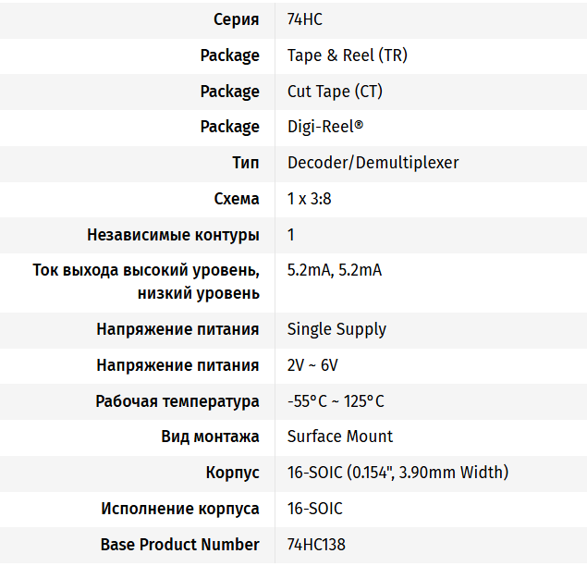Image resolution: width=587 pixels, height=566 pixels.
Task: Click the Surface Mount value
Action: (x=340, y=437)
